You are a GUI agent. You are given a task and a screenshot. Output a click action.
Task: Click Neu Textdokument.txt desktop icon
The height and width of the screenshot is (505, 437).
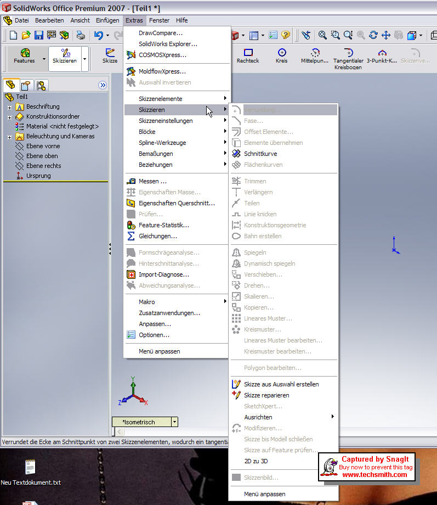tap(30, 473)
